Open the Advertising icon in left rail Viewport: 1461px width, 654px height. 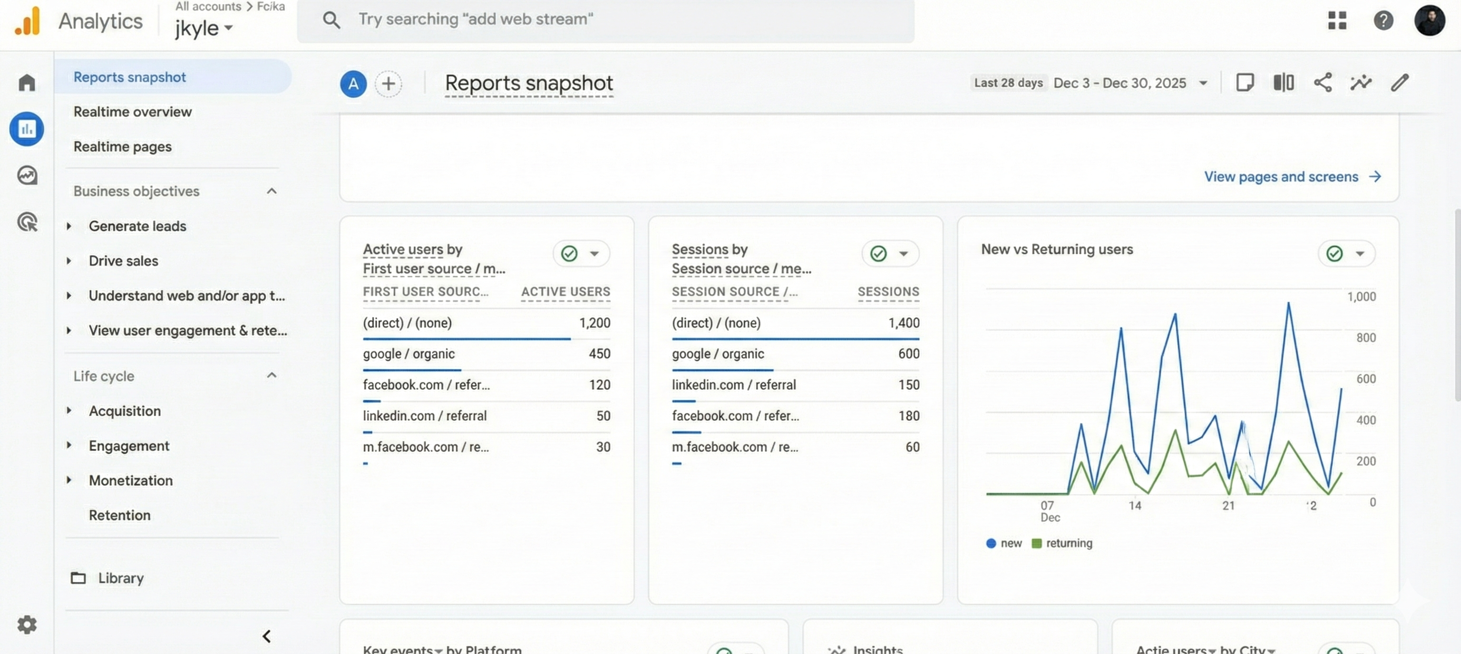pos(27,221)
